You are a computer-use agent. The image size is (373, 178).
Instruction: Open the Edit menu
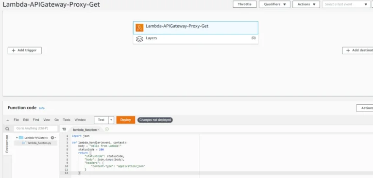pos(26,120)
